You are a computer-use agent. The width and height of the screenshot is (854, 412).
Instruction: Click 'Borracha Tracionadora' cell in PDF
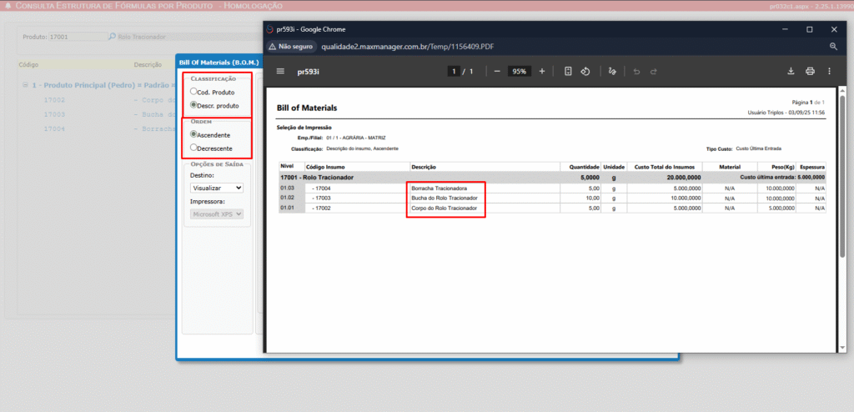[440, 188]
